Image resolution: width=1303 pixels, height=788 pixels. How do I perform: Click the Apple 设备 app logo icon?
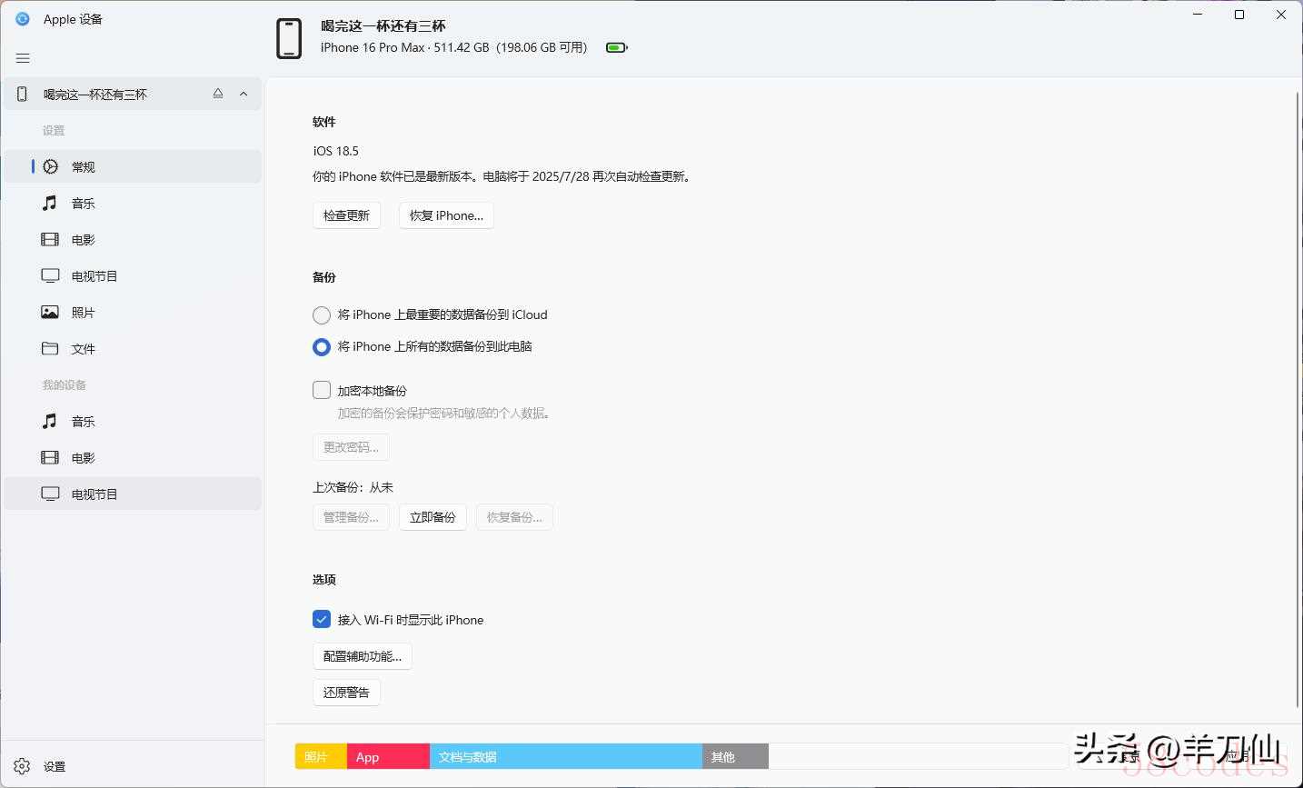pos(23,18)
